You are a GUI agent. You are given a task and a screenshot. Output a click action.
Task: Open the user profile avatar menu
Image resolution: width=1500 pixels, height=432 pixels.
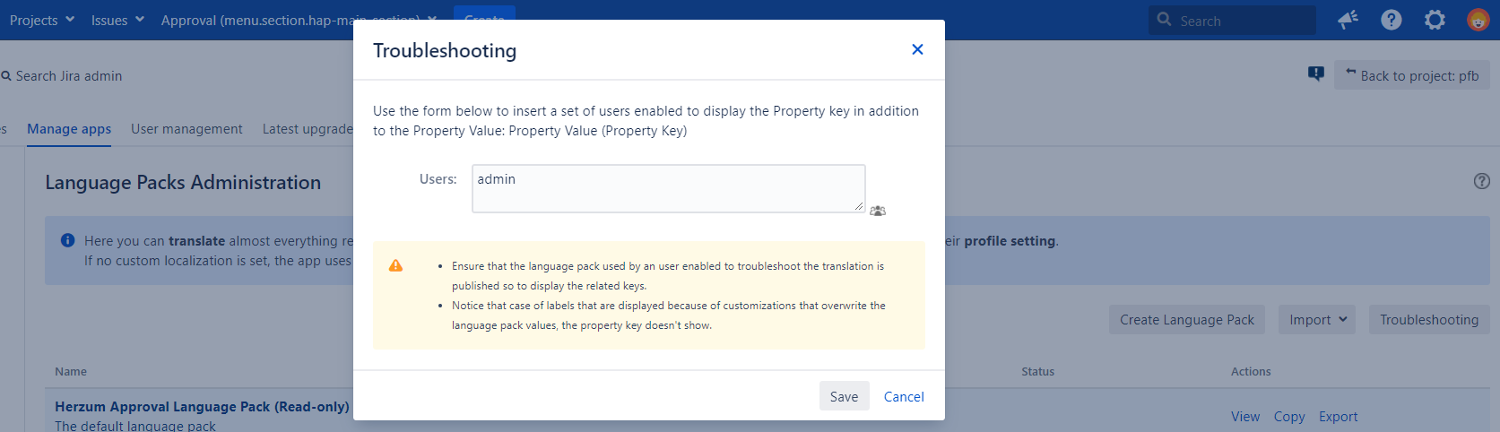[1478, 20]
